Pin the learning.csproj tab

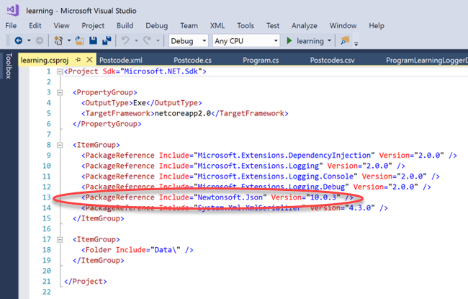point(78,60)
